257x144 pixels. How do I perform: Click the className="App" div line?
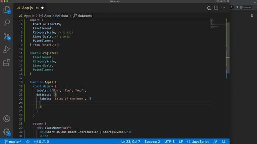pyautogui.click(x=54, y=128)
